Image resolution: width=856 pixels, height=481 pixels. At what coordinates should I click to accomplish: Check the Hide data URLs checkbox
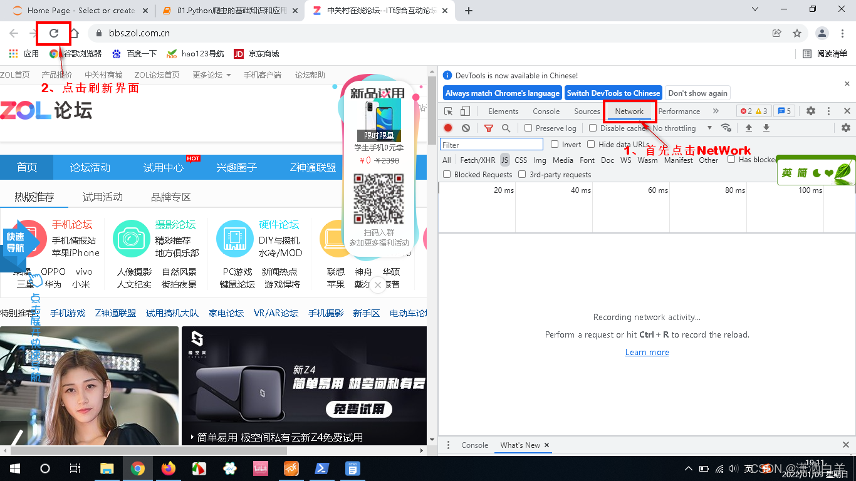click(591, 144)
